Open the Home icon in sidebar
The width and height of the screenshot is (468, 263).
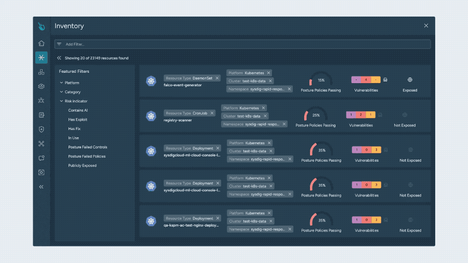41,43
